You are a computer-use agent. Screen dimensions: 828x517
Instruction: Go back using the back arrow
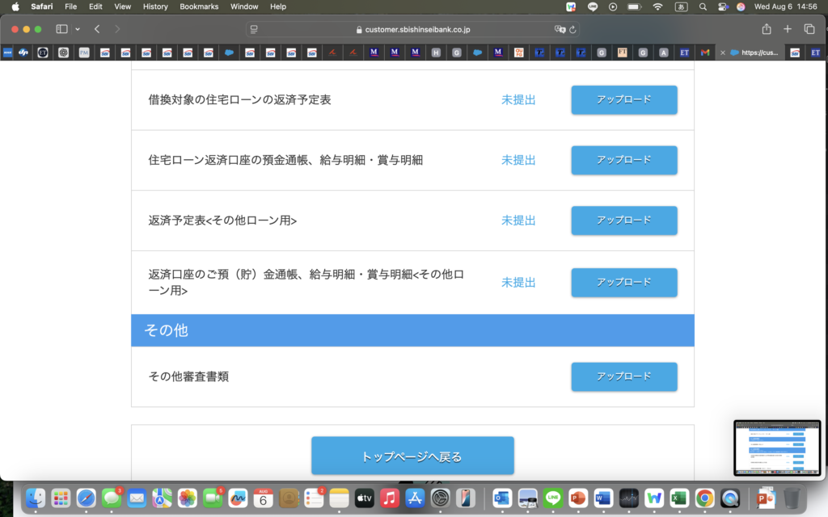(x=97, y=29)
